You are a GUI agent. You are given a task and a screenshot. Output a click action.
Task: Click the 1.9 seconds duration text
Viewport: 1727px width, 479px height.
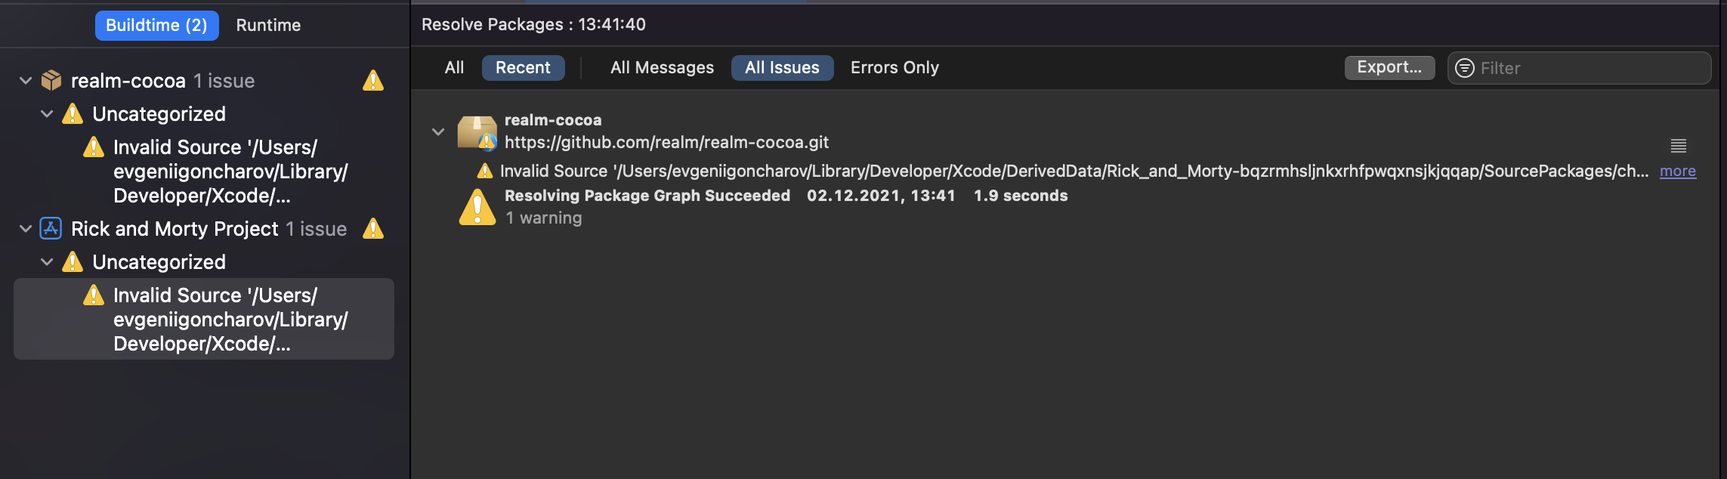tap(1021, 196)
